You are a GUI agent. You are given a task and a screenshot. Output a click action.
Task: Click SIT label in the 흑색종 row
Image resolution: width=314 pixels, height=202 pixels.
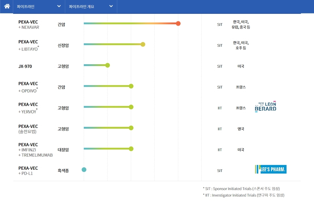[x=220, y=171]
